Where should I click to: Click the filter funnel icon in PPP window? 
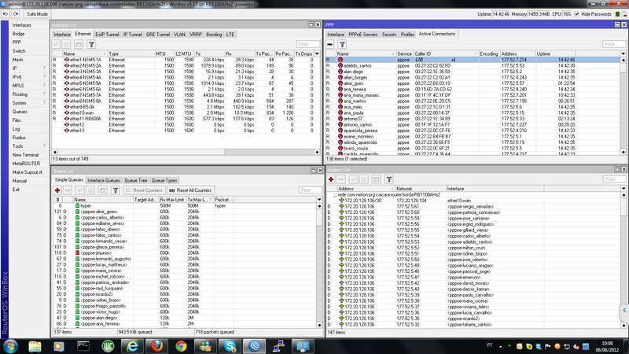(342, 44)
